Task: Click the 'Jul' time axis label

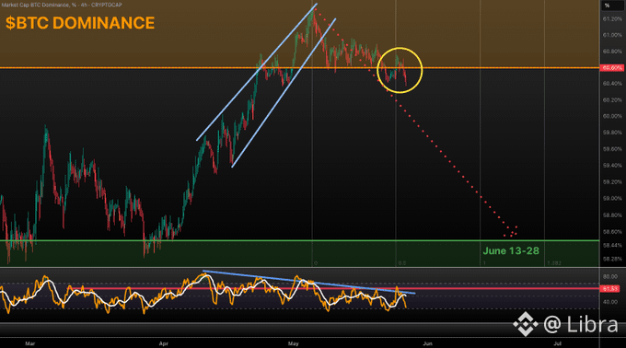Action: (557, 343)
